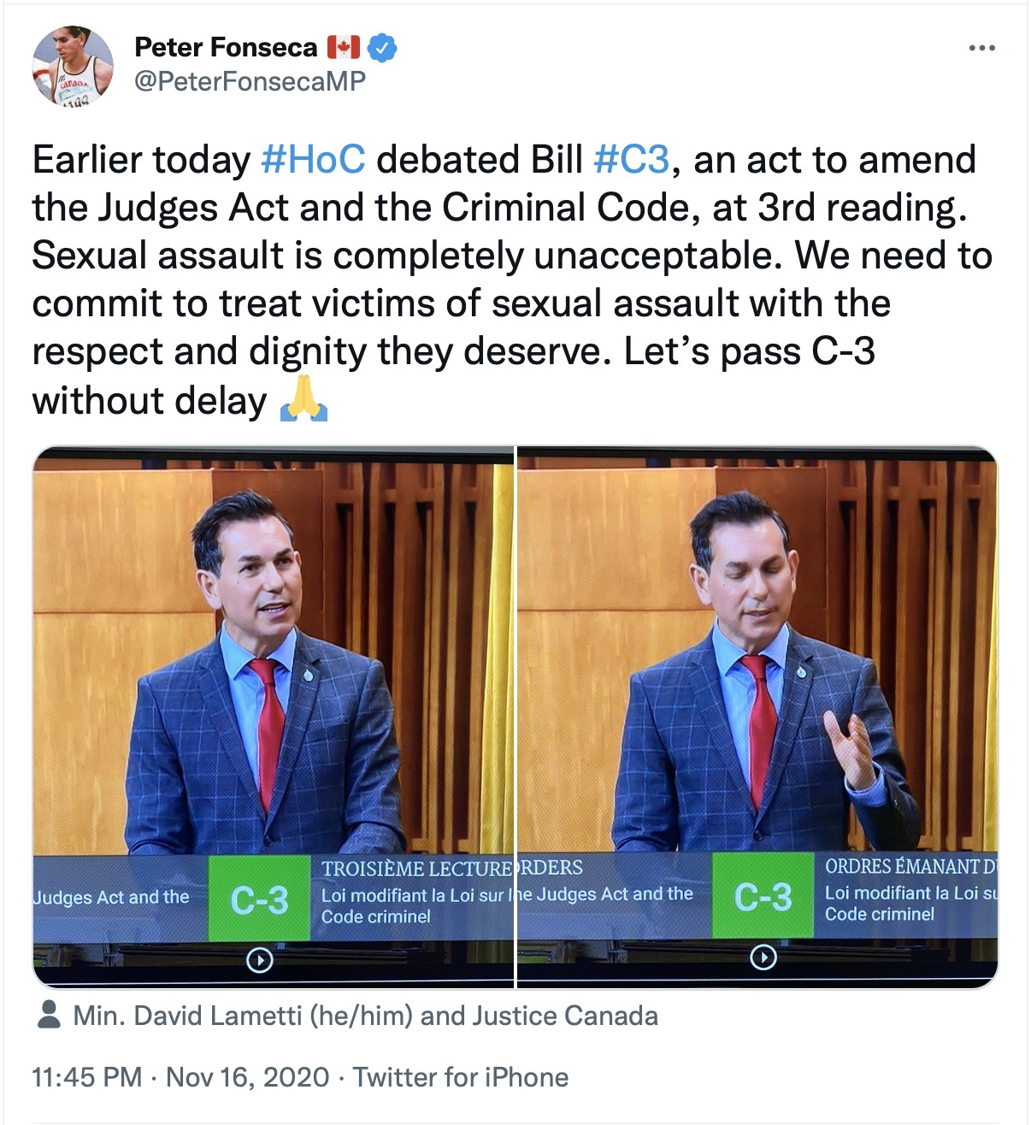The image size is (1031, 1125).
Task: Follow the #C3 hashtag link
Action: tap(631, 160)
